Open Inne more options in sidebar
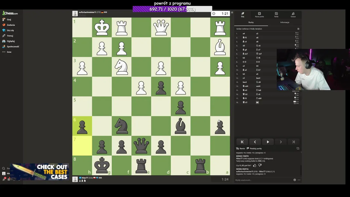Screen dimensions: 350x197 [7, 52]
